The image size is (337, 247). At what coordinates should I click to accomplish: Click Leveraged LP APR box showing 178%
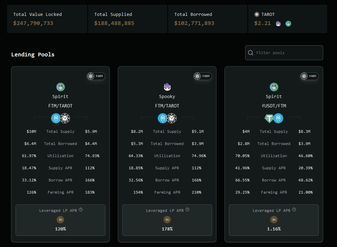167,220
